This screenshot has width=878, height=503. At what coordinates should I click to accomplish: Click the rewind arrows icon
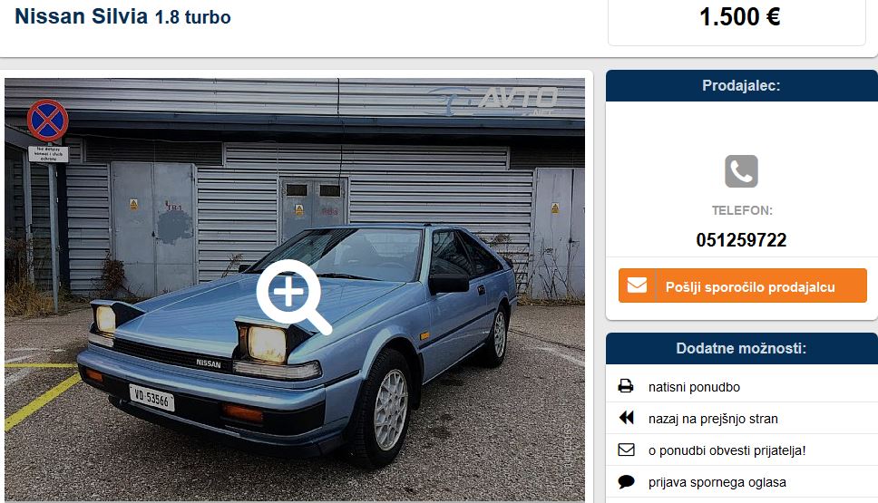click(626, 418)
